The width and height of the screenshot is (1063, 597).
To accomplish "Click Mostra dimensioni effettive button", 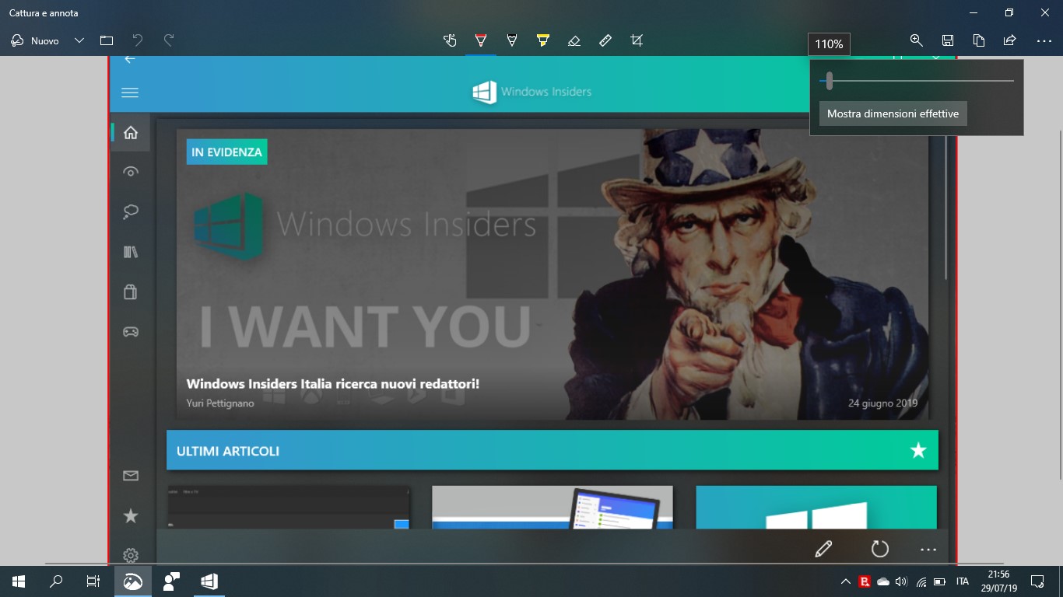I will [x=893, y=113].
